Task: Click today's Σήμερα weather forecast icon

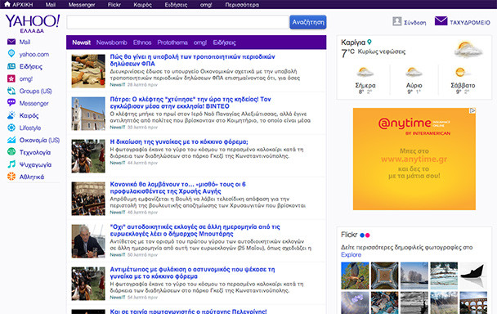Action: (x=365, y=73)
